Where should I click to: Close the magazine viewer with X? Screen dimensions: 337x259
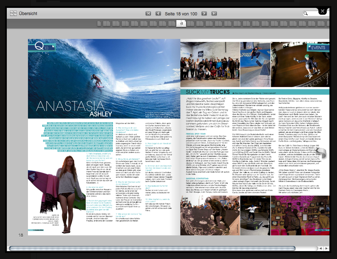coord(323,11)
